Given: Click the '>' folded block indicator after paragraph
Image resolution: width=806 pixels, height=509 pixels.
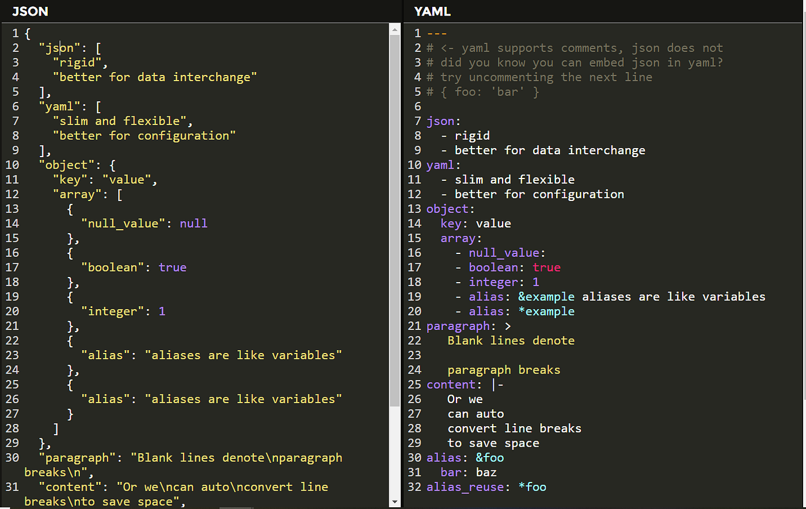Looking at the screenshot, I should tap(507, 326).
